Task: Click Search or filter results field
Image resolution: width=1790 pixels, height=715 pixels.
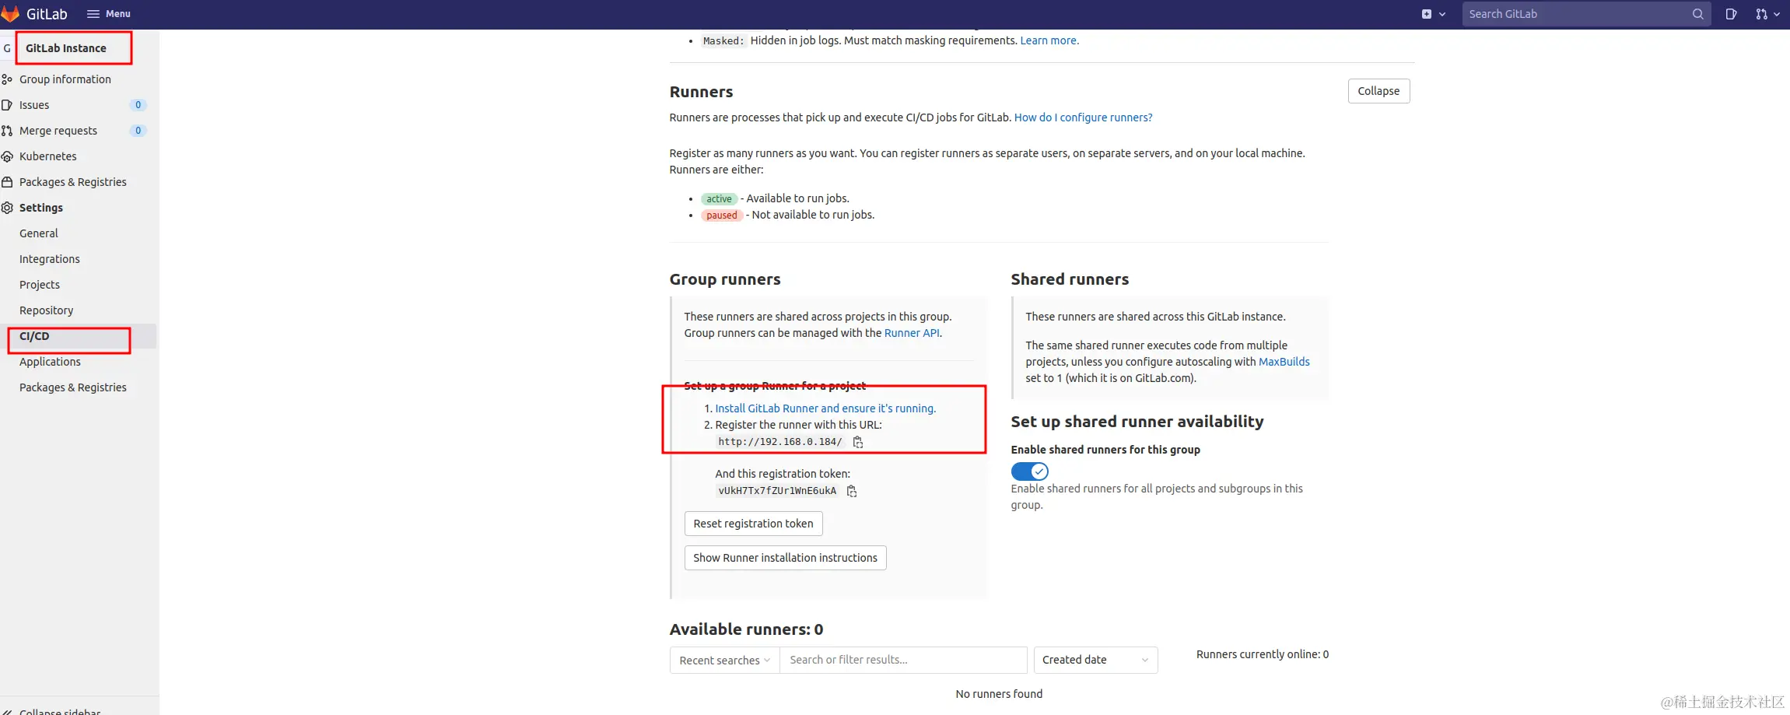Action: [903, 660]
